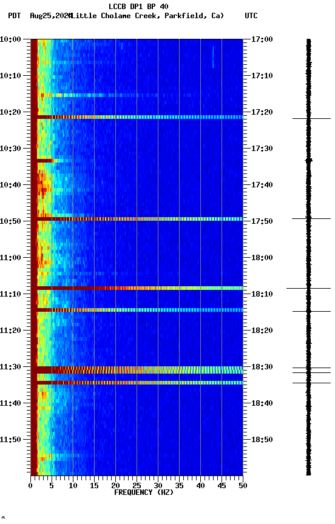Screen dimensions: 335x524
Task: Click the longest seismogram spike near 18:08 UTC
Action: [x=308, y=288]
